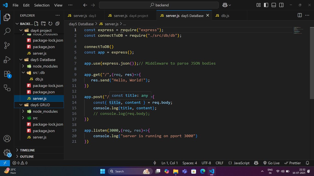314x176 pixels.
Task: Refresh the Explorer file tree
Action: pos(50,24)
